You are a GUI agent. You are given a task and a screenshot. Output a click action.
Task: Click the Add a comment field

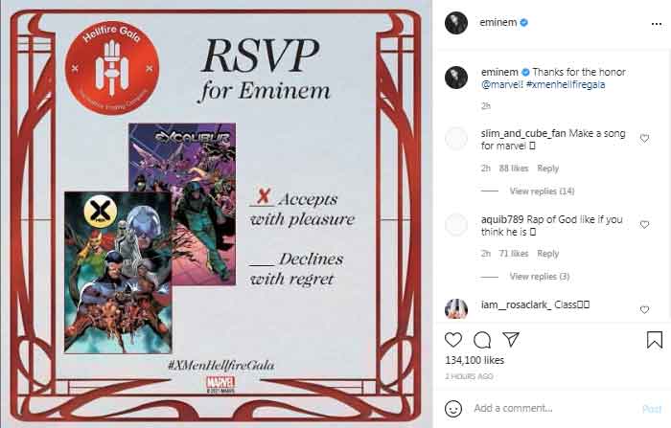pyautogui.click(x=552, y=408)
